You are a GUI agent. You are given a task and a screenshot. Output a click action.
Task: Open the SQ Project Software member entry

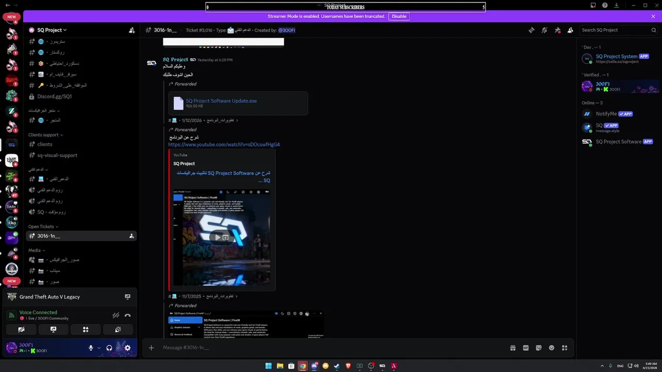pos(620,142)
